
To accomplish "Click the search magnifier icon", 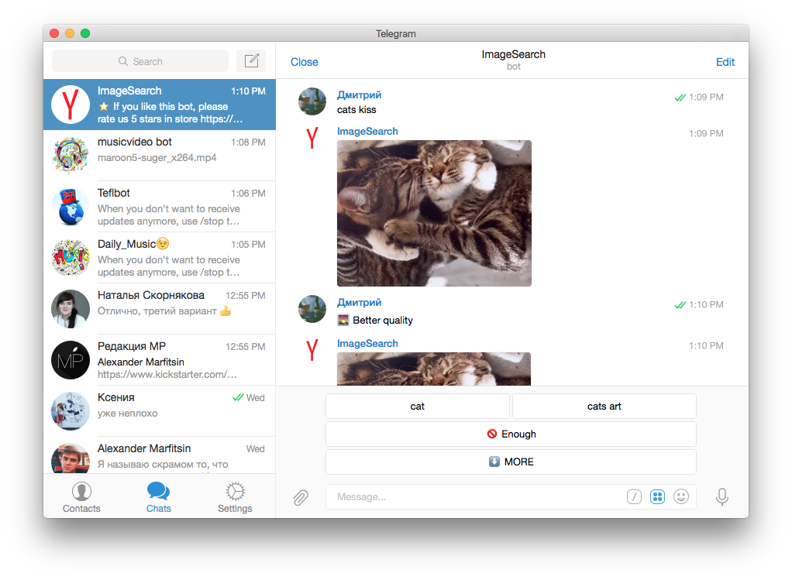I will (x=122, y=61).
